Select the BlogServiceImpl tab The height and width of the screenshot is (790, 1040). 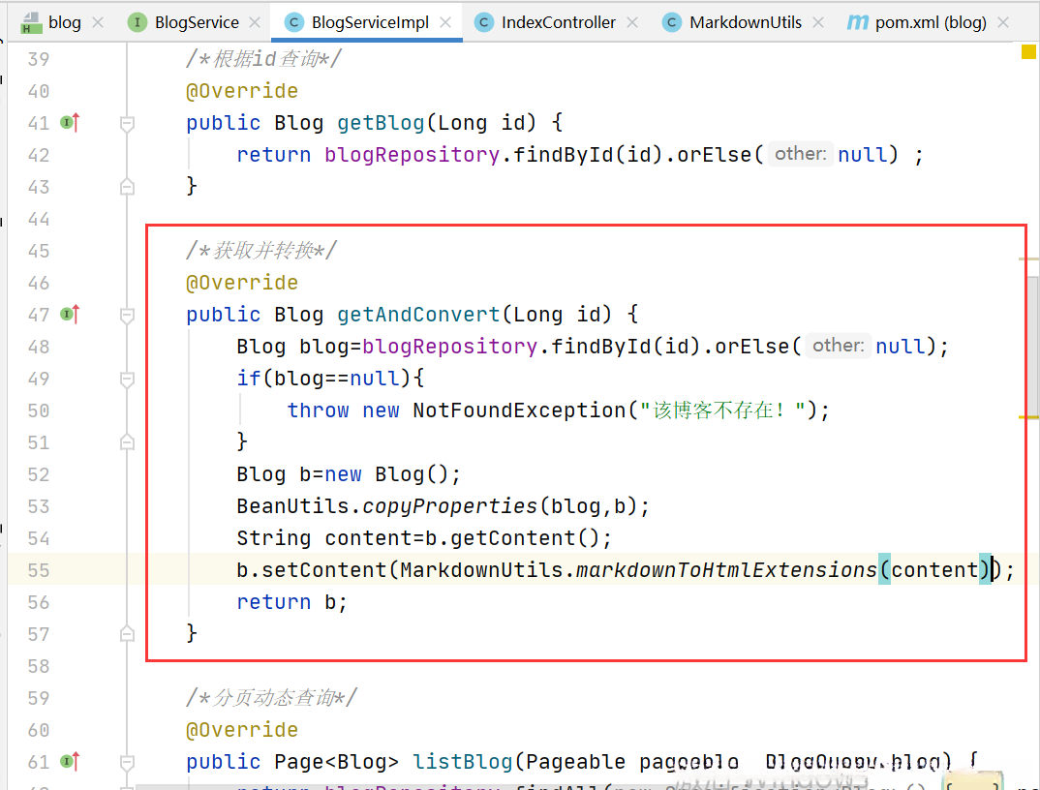coord(366,22)
